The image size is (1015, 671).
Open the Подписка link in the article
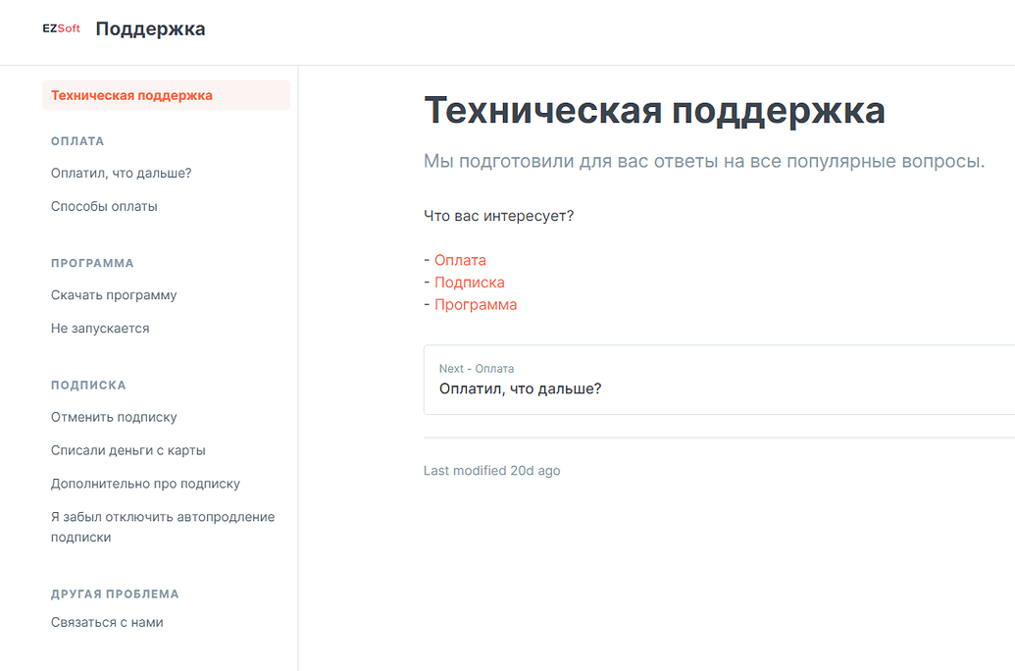469,282
